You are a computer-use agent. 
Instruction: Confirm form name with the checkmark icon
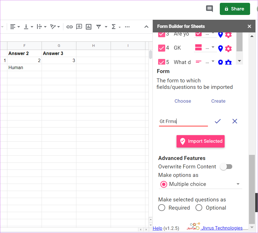218,121
